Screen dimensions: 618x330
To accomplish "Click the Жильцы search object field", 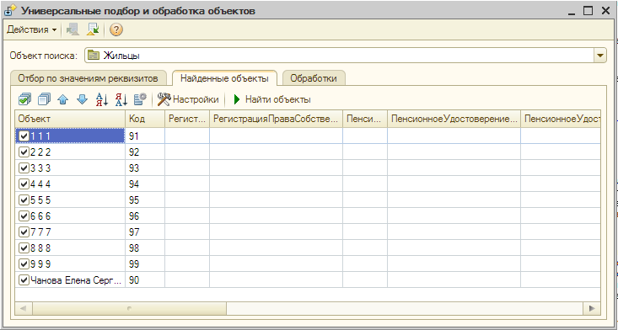I will [x=339, y=56].
